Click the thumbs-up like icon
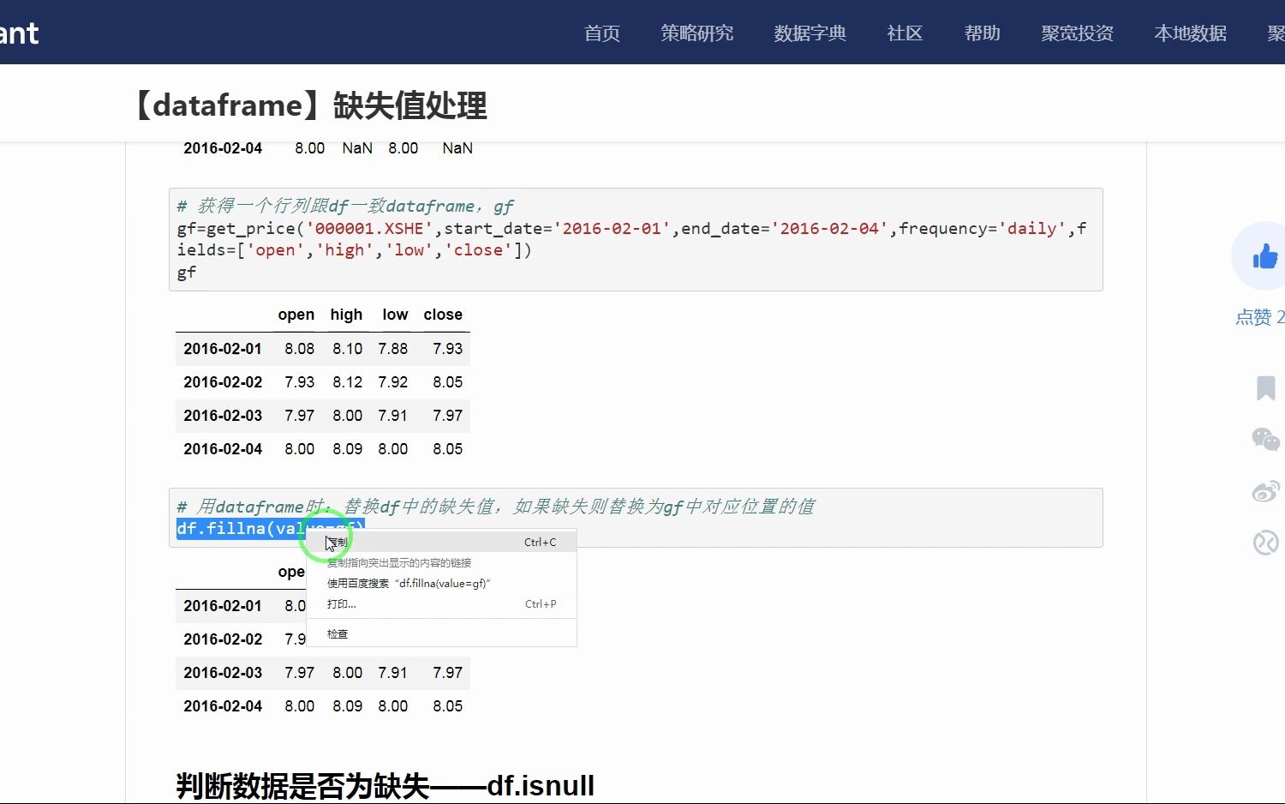1285x804 pixels. tap(1264, 255)
